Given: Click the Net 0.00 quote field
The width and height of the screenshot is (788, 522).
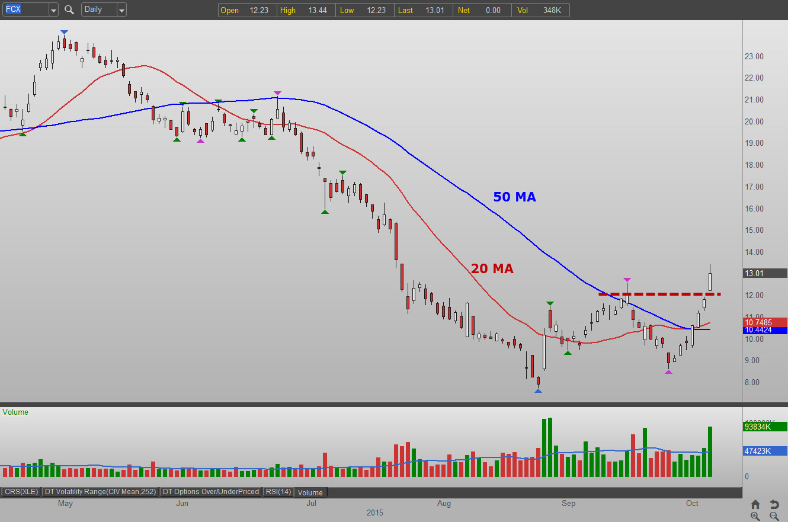Looking at the screenshot, I should click(482, 10).
